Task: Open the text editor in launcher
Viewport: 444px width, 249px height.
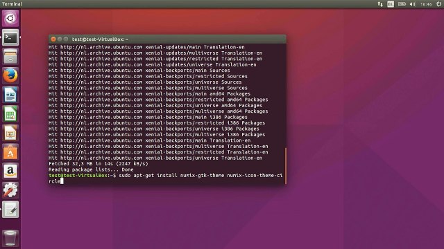Action: [10, 210]
